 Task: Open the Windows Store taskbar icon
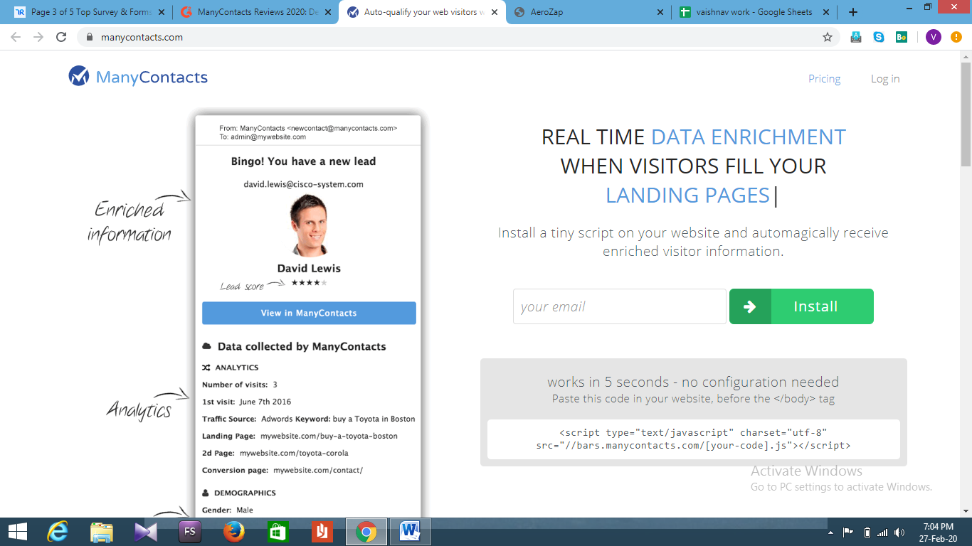coord(278,532)
